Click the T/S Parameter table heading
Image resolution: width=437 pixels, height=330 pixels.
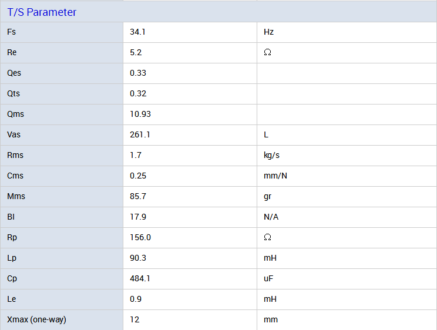point(42,12)
